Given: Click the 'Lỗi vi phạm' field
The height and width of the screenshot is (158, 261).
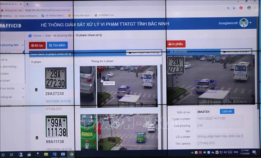Looking at the screenshot, I should point(220,136).
